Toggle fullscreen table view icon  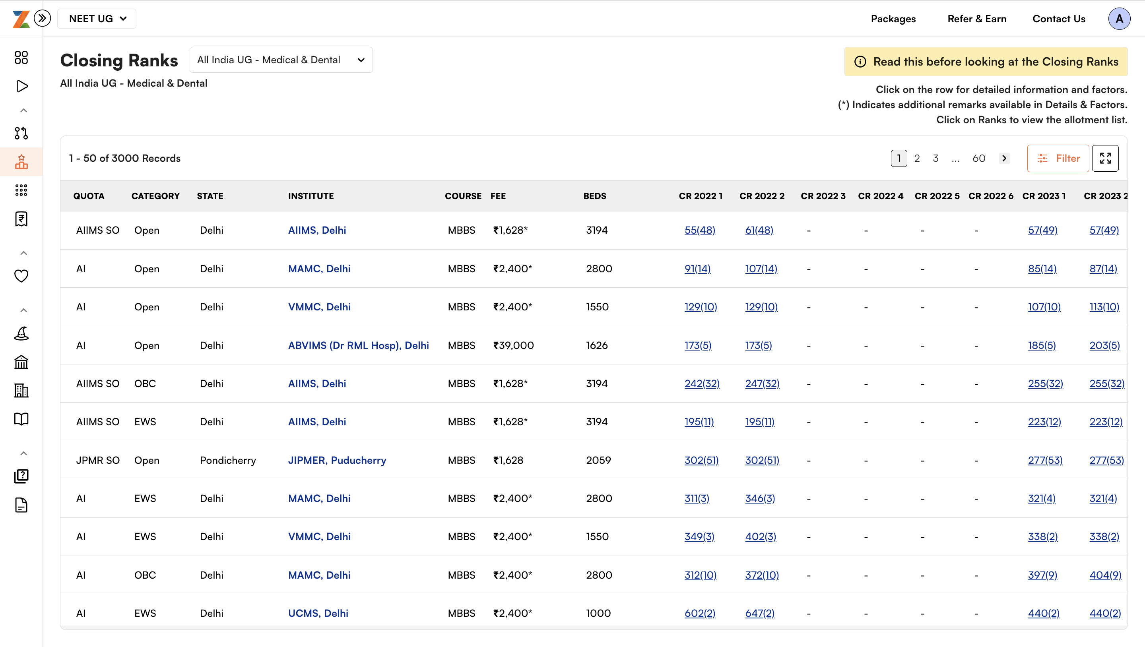[x=1105, y=158]
